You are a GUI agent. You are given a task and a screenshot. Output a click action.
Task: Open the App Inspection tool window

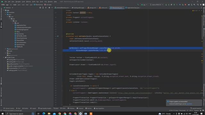(x=99, y=108)
